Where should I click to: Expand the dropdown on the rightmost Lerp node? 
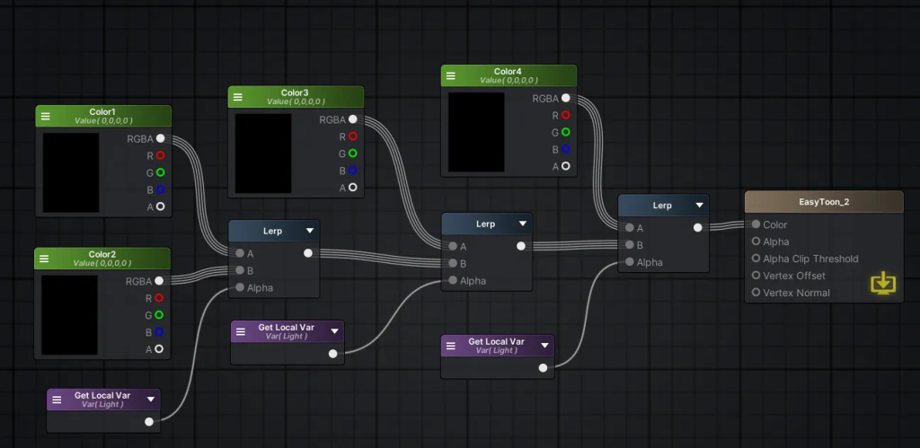coord(698,206)
